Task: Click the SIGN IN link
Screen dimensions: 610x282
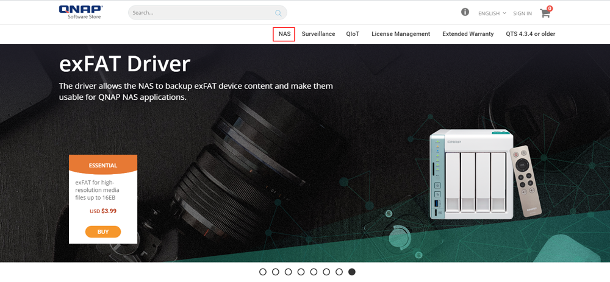Action: [522, 13]
